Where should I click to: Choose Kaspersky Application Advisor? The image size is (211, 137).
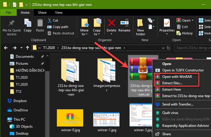click(x=186, y=126)
